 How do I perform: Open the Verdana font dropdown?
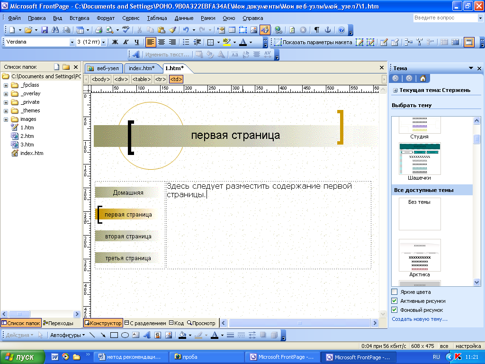coord(72,42)
